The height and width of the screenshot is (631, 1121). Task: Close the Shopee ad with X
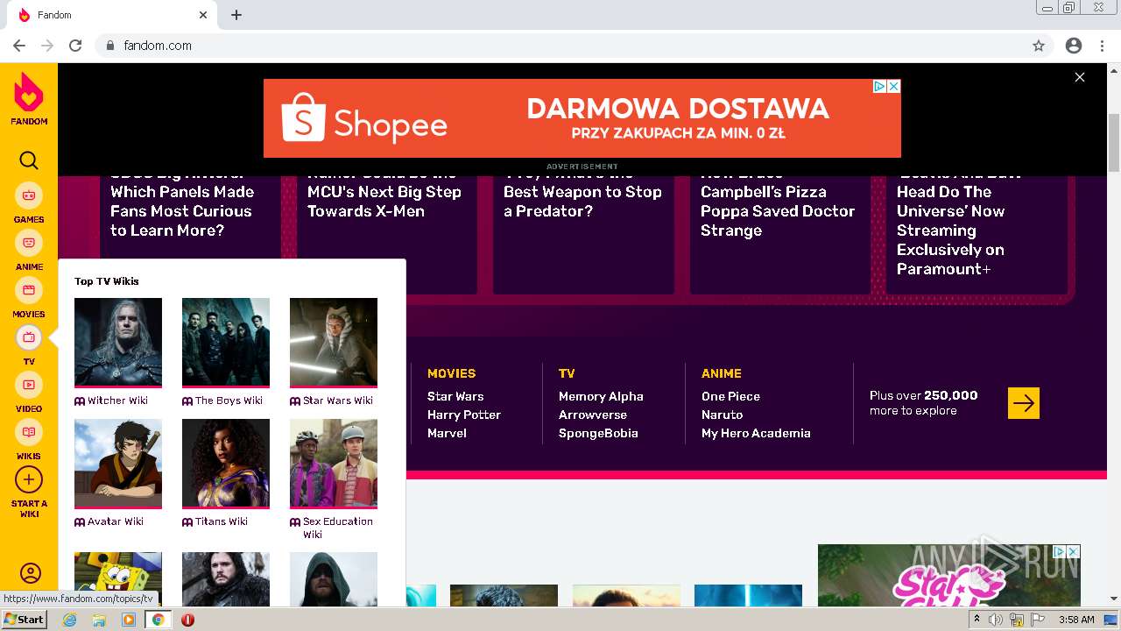pyautogui.click(x=893, y=86)
